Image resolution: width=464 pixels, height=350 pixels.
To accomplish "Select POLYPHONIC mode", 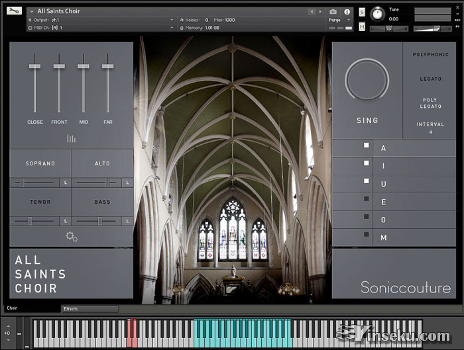I will pos(430,55).
